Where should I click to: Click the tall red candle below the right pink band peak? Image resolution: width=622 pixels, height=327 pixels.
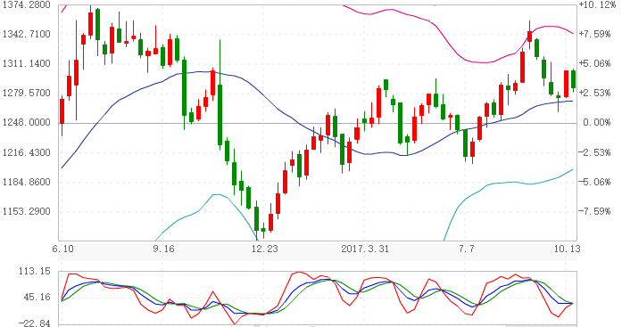coord(522,67)
